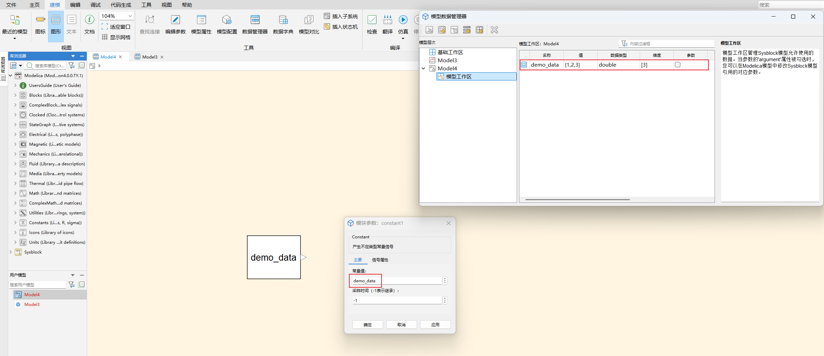Click the 检查 check model icon

click(x=372, y=24)
